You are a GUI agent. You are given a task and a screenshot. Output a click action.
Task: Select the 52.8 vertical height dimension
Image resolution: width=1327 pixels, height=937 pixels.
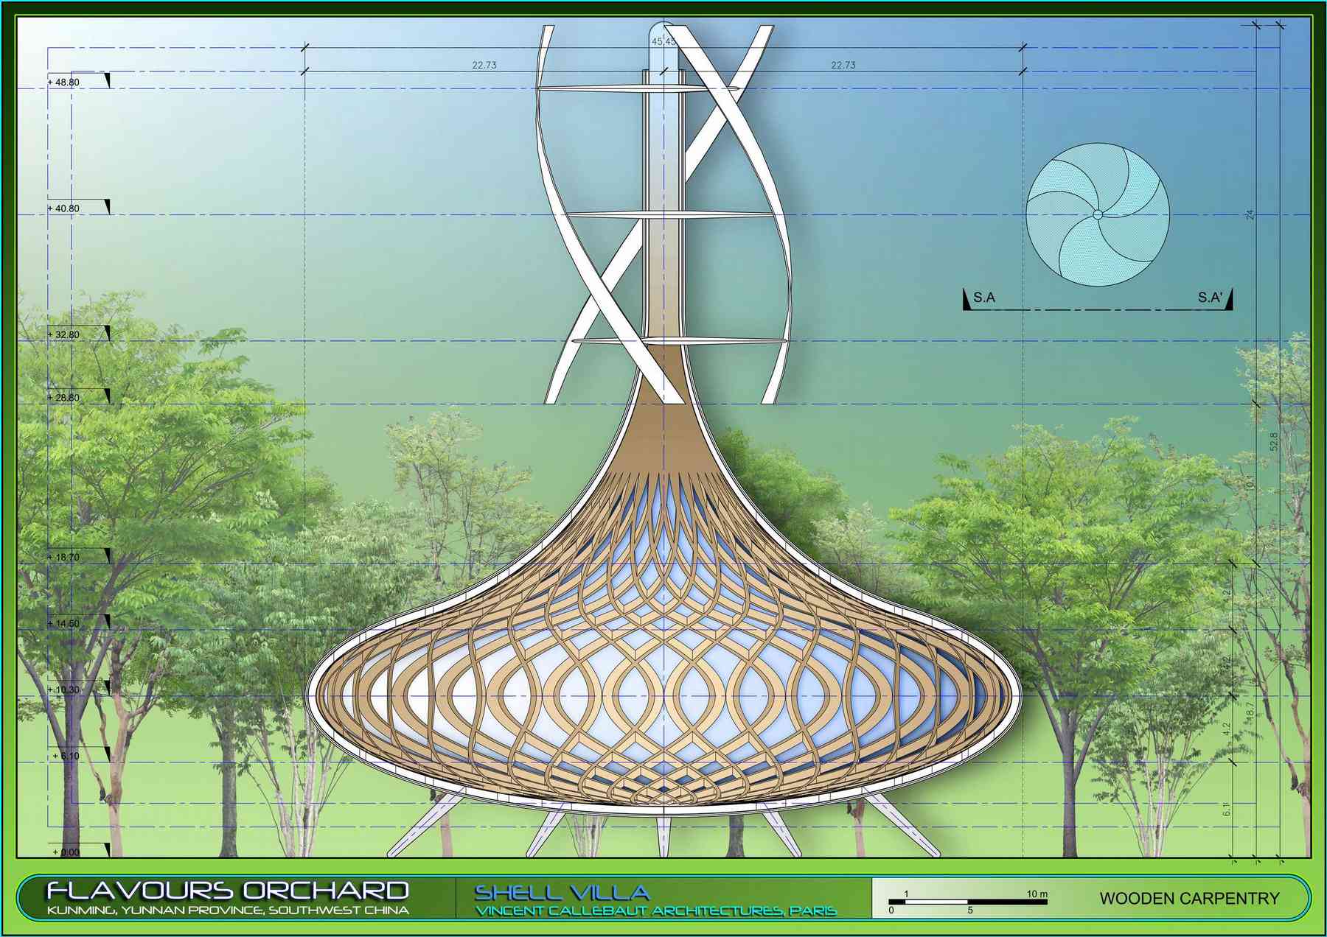(1273, 441)
